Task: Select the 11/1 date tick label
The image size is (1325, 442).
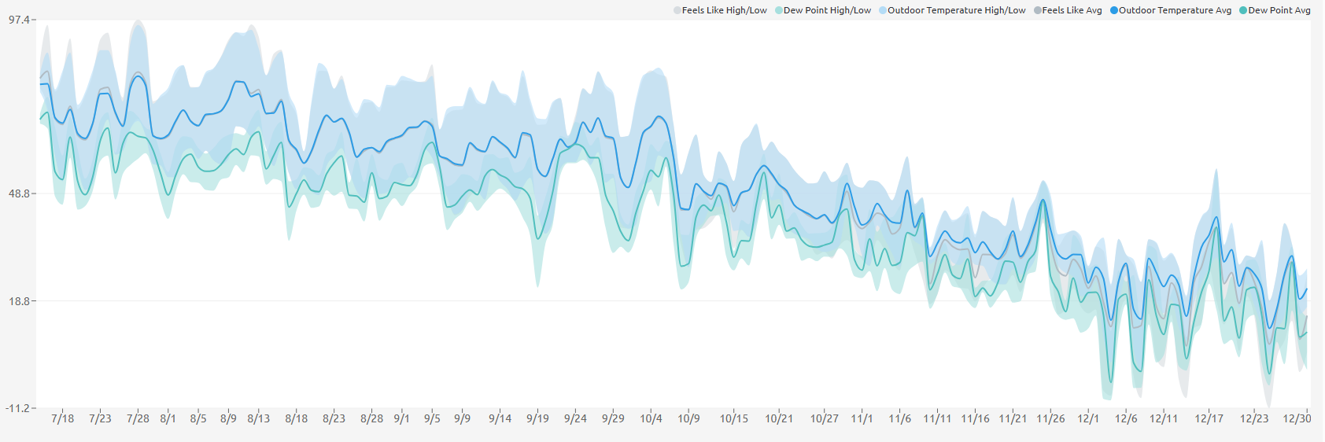Action: (862, 418)
